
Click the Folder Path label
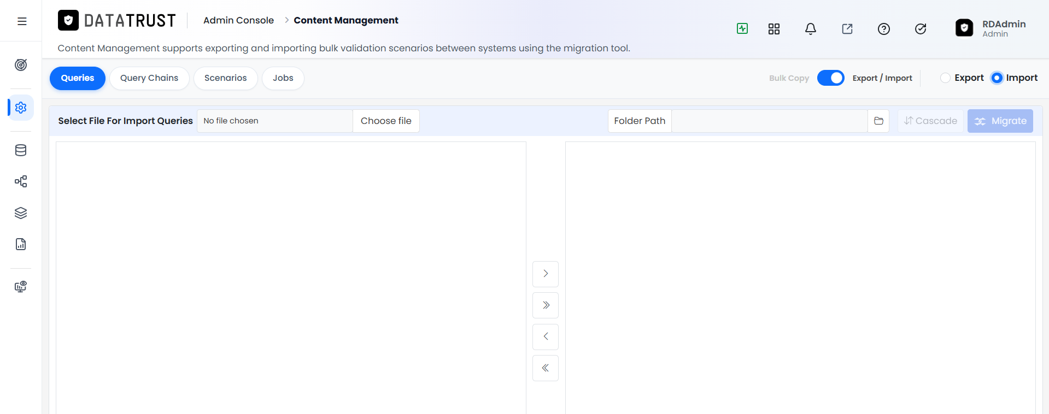[x=640, y=121]
